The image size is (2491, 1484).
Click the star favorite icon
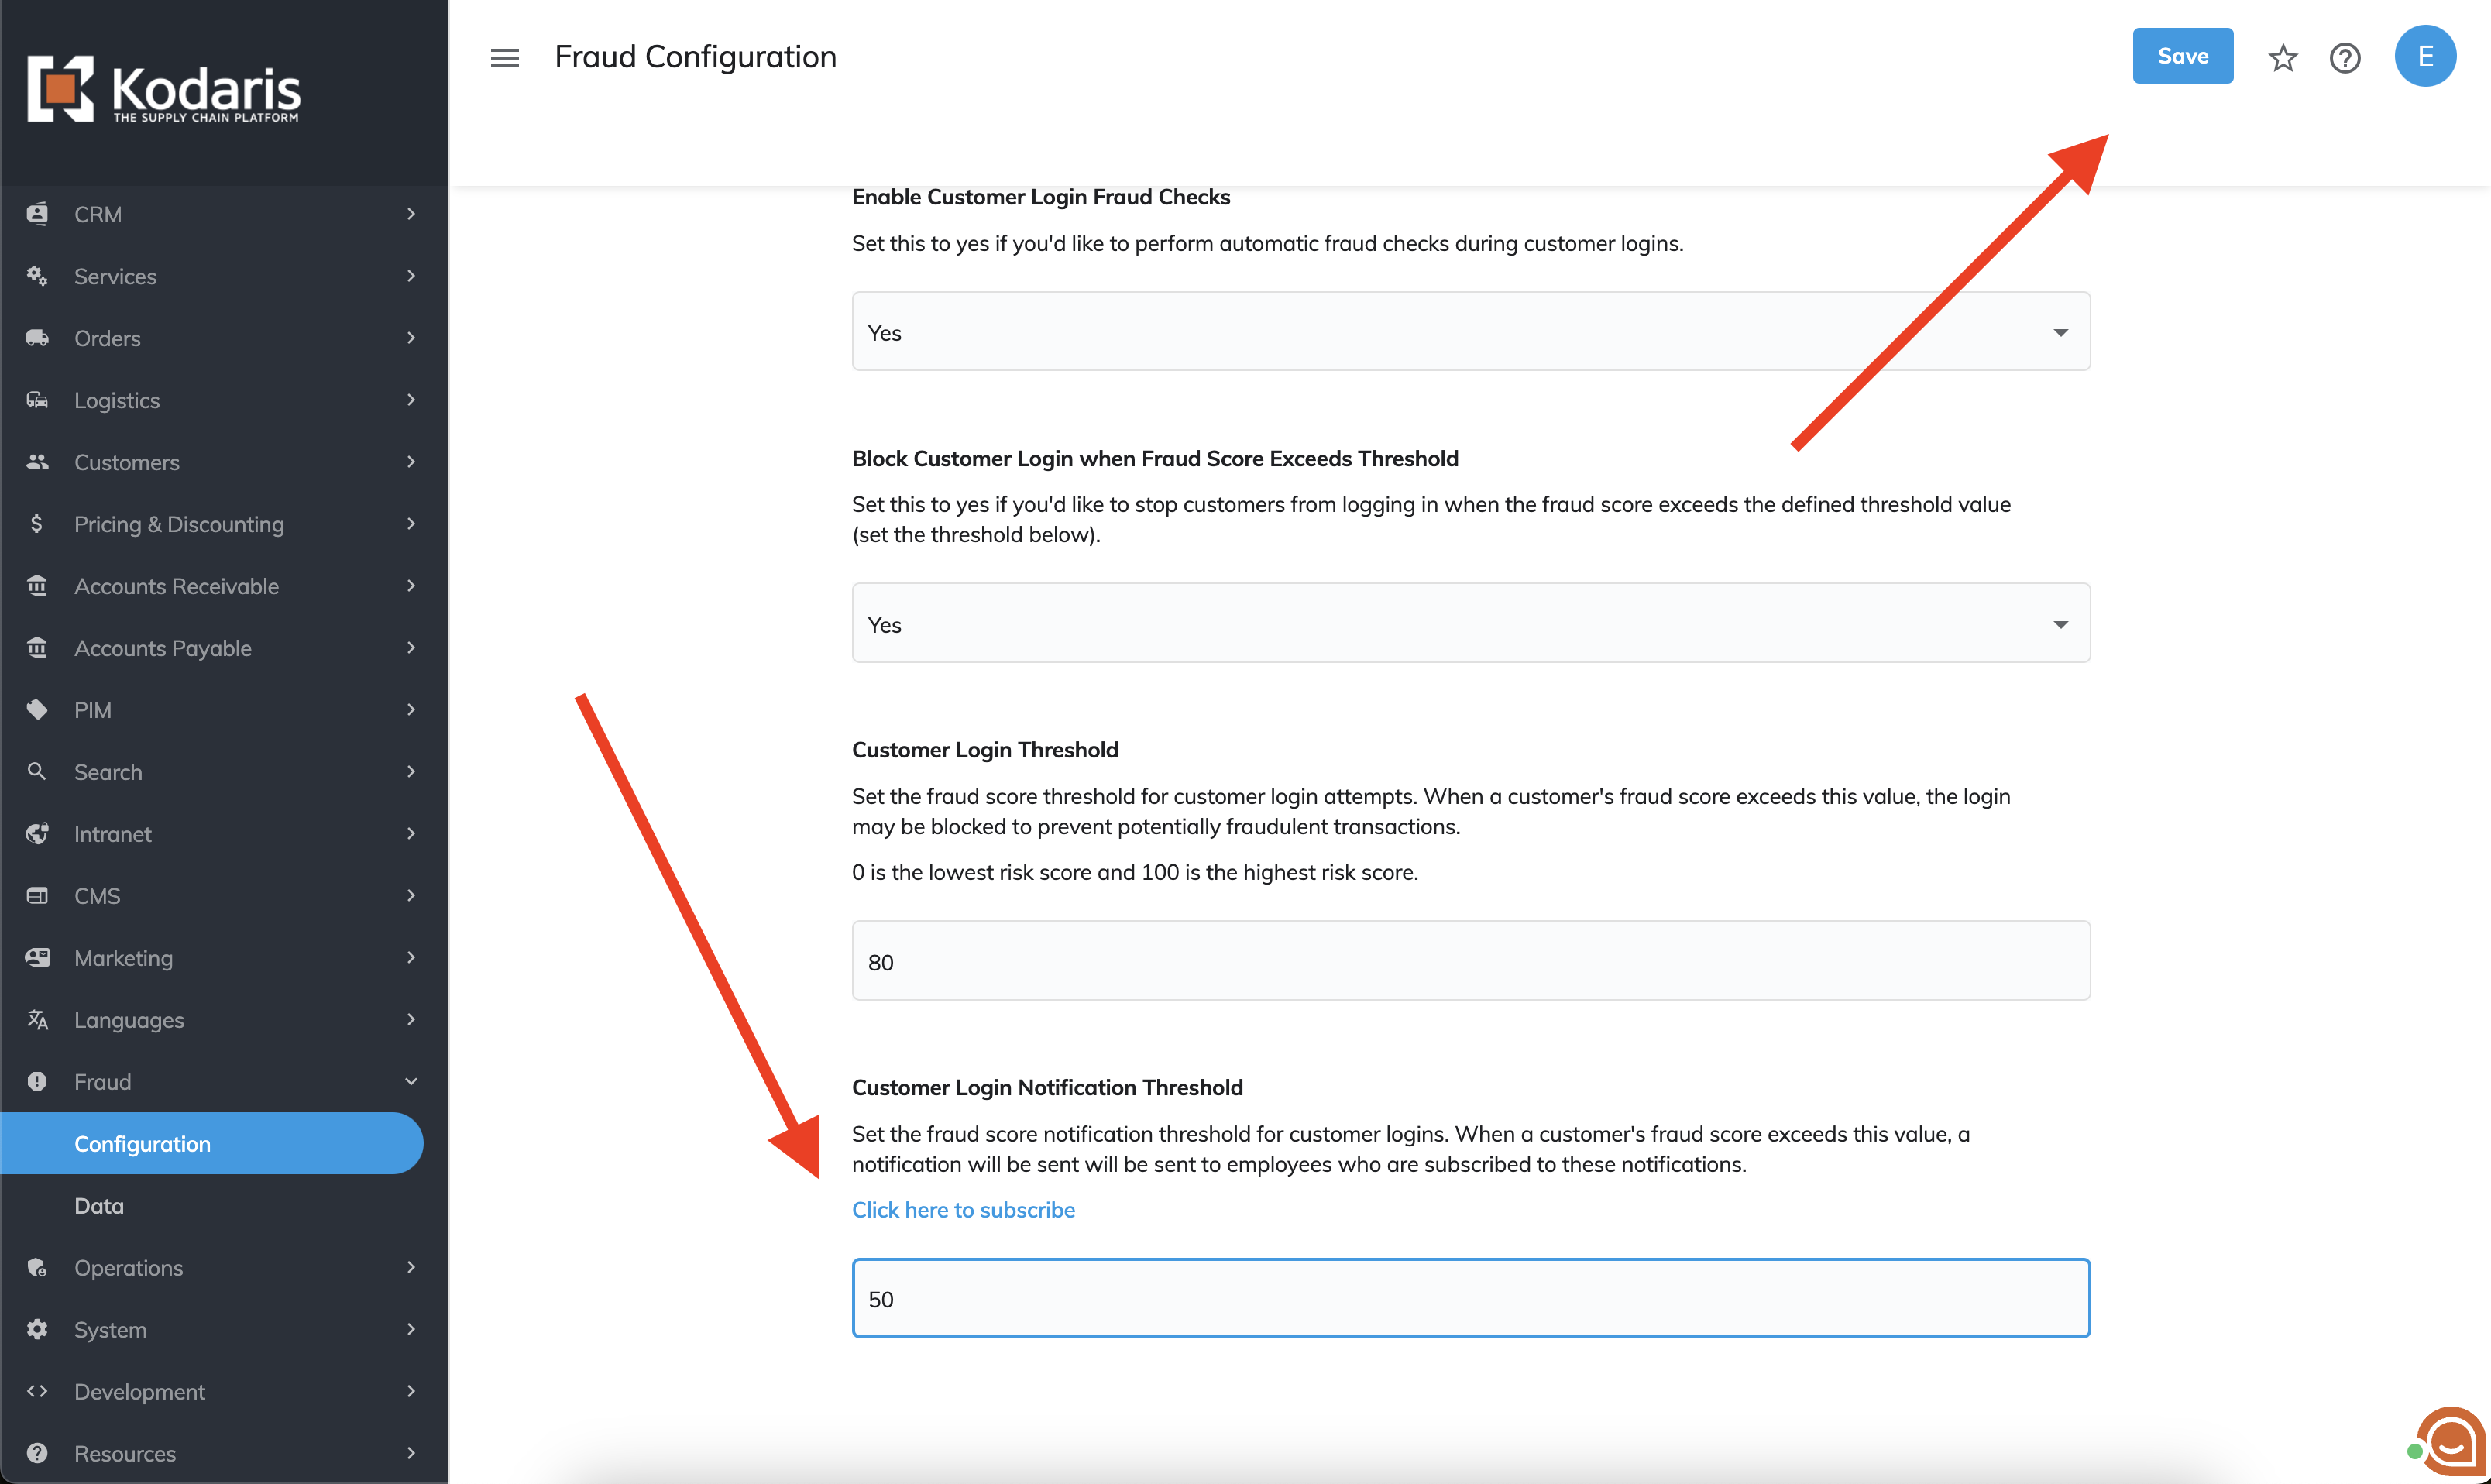[2282, 58]
